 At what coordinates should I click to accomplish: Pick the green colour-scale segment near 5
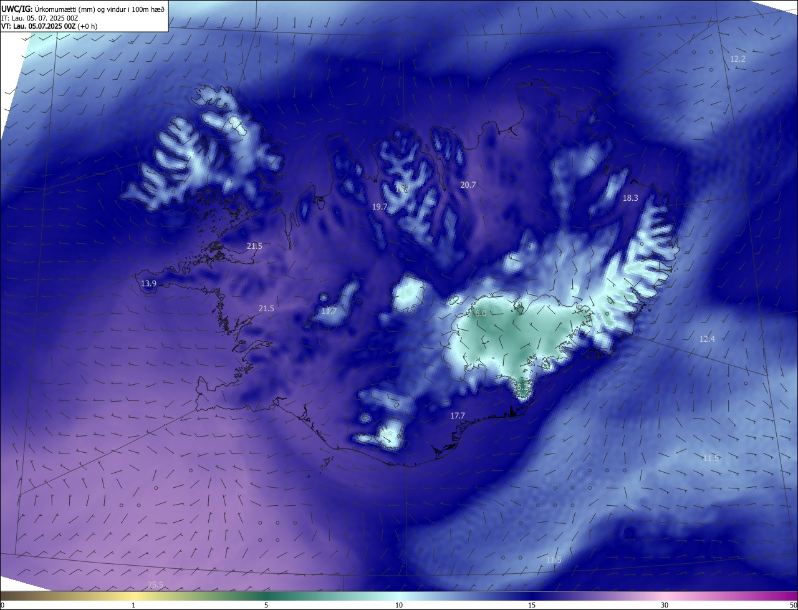point(266,596)
